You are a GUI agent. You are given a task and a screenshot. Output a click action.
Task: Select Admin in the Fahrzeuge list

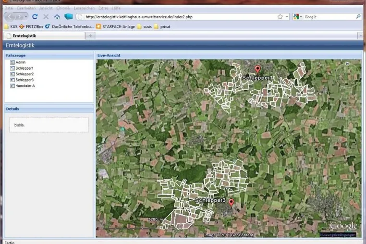click(18, 62)
